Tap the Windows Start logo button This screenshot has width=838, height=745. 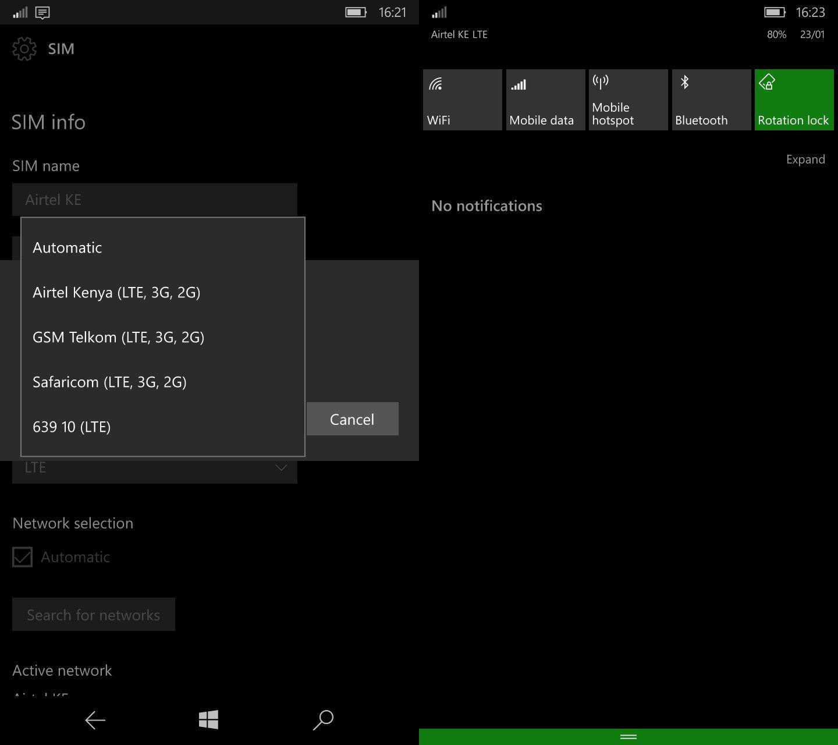(x=208, y=720)
